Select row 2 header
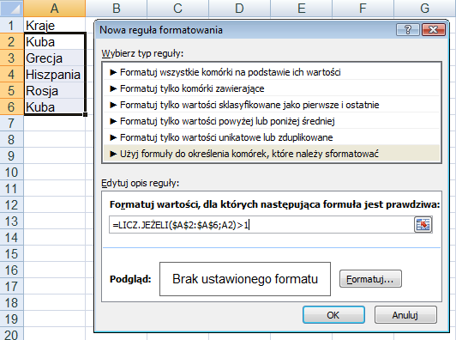 [x=12, y=42]
